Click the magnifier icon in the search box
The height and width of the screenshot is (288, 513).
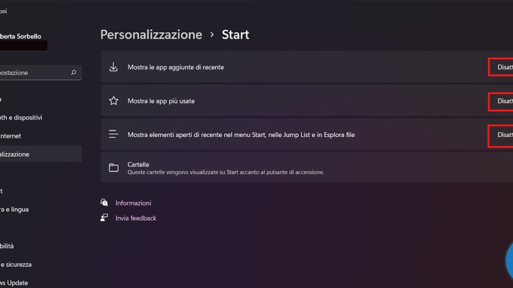pos(74,73)
